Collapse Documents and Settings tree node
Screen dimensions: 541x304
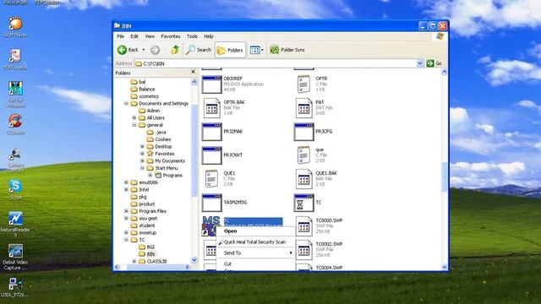click(126, 103)
